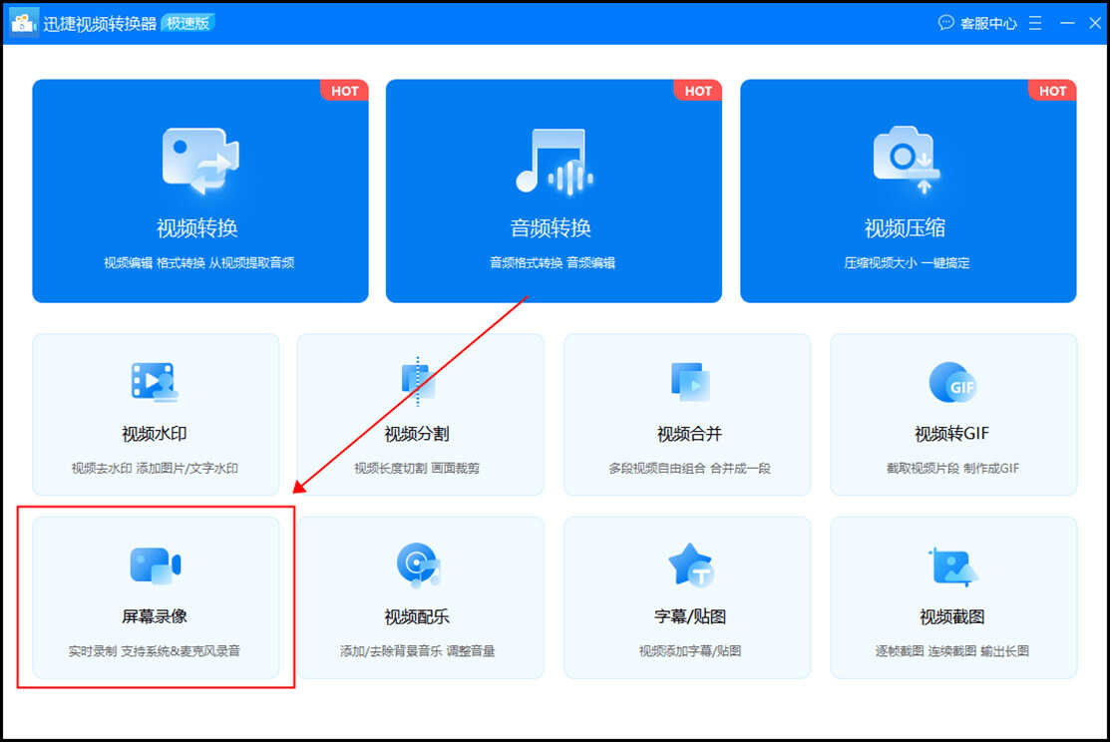Click the 视频分割 split icon
1110x742 pixels.
pyautogui.click(x=418, y=382)
